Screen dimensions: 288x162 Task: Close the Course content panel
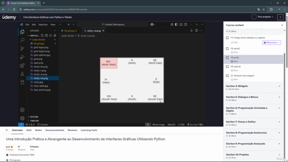click(282, 25)
